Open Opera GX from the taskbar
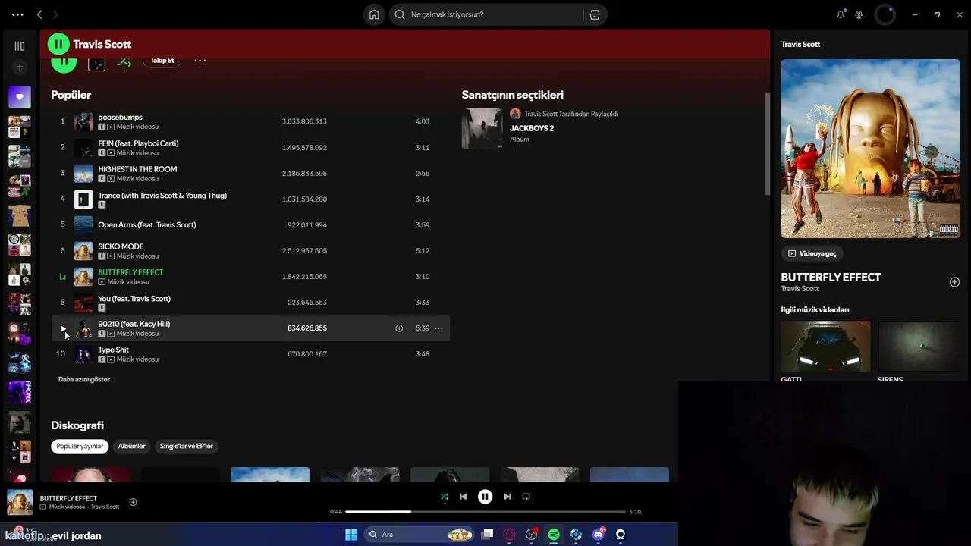 coord(509,535)
